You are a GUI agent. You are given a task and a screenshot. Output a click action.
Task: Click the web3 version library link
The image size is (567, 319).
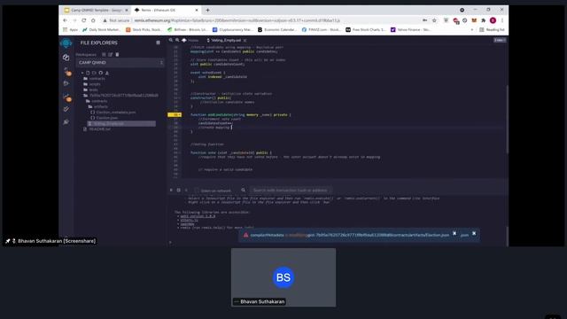pos(198,216)
